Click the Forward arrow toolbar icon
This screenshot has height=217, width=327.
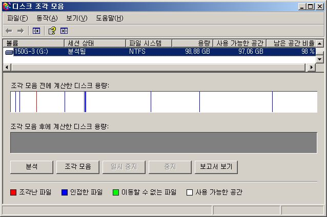[x=21, y=31]
